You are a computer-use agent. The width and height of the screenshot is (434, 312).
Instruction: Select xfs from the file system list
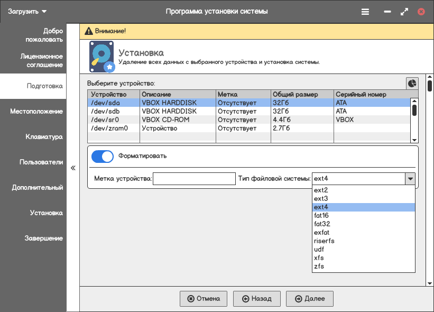pyautogui.click(x=319, y=258)
